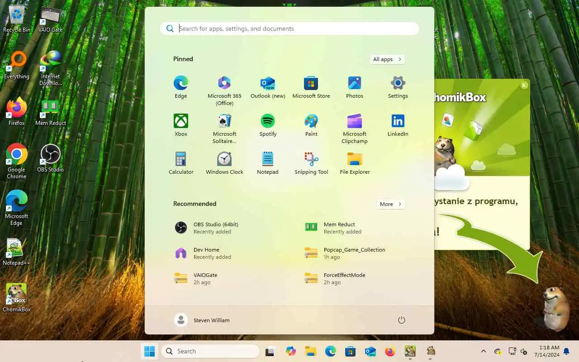This screenshot has height=362, width=579.
Task: Select Mem Reduct desktop shortcut
Action: (51, 112)
